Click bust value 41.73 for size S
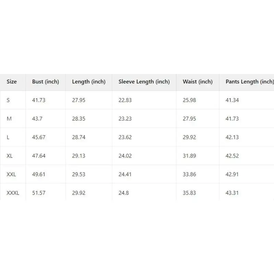 click(39, 100)
